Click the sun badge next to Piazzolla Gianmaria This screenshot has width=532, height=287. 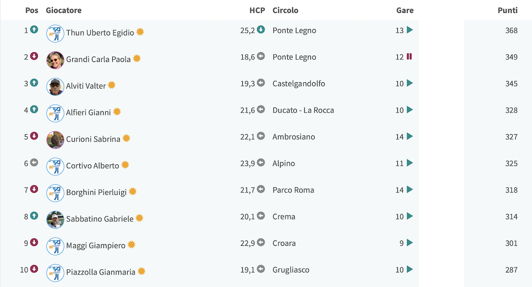pos(141,271)
